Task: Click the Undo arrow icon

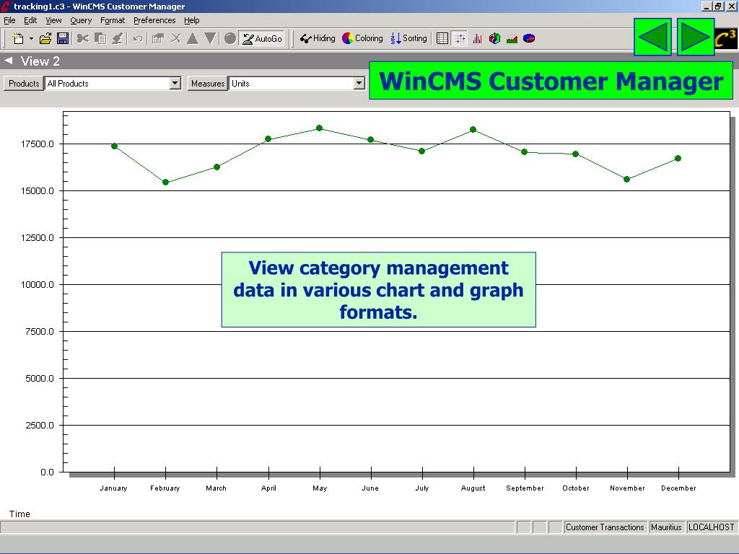Action: 138,39
